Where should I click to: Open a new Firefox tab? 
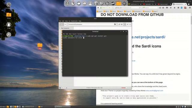point(189,4)
